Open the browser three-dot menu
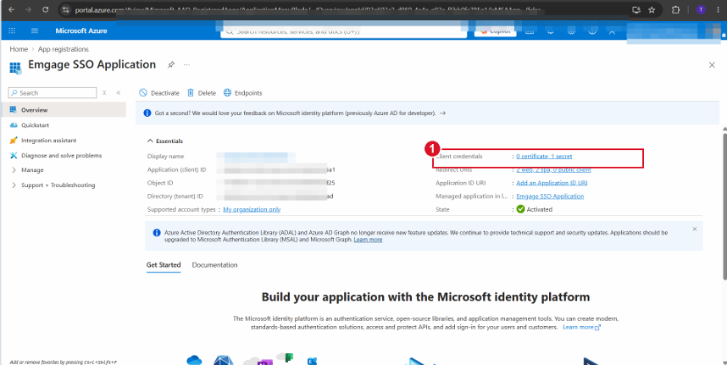The image size is (727, 365). click(718, 9)
